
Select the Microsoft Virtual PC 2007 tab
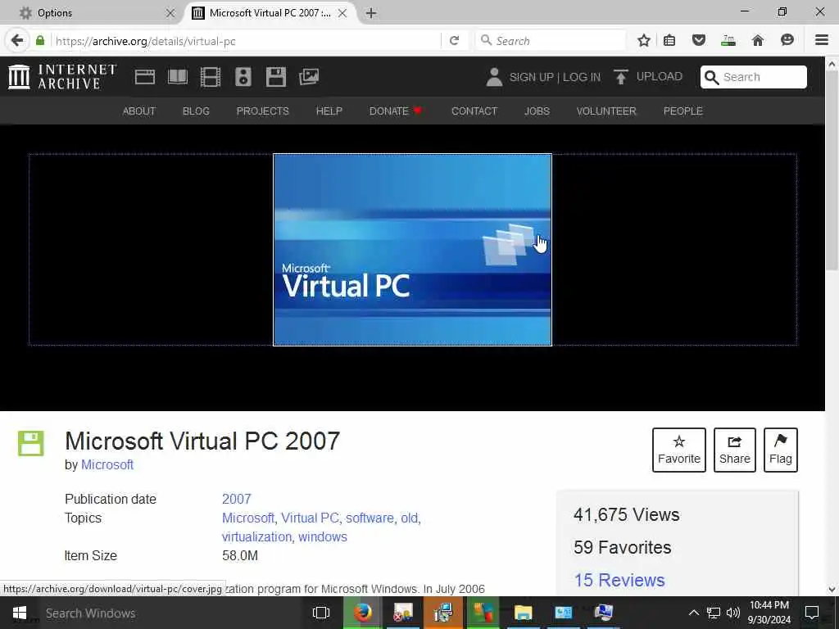click(270, 13)
